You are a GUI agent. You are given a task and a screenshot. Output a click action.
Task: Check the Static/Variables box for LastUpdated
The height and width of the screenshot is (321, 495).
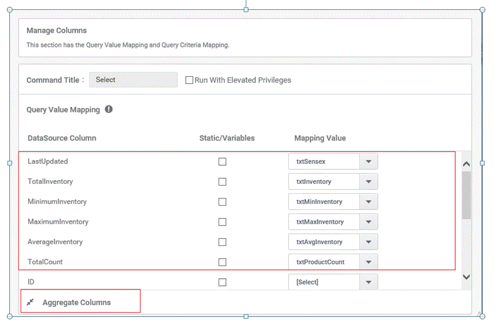[222, 162]
